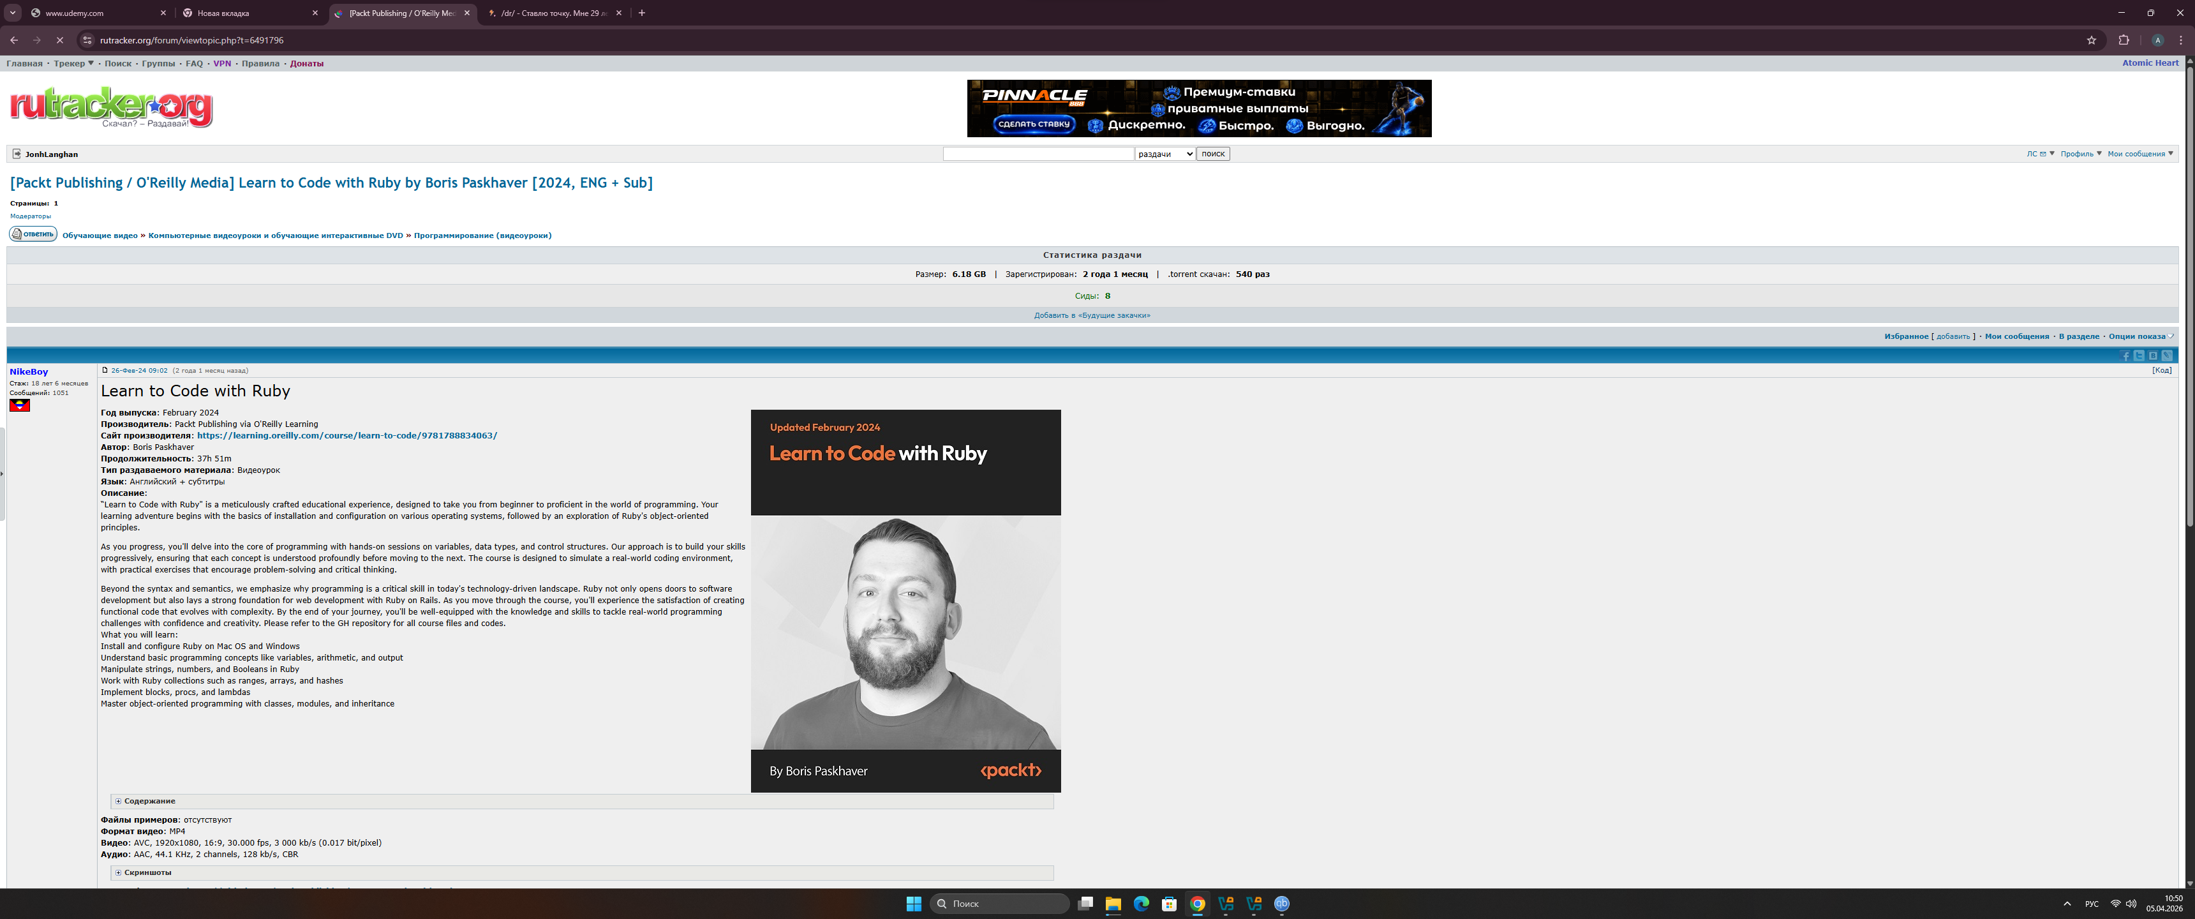Share the topic on Twitter
This screenshot has width=2195, height=919.
pos(2139,355)
